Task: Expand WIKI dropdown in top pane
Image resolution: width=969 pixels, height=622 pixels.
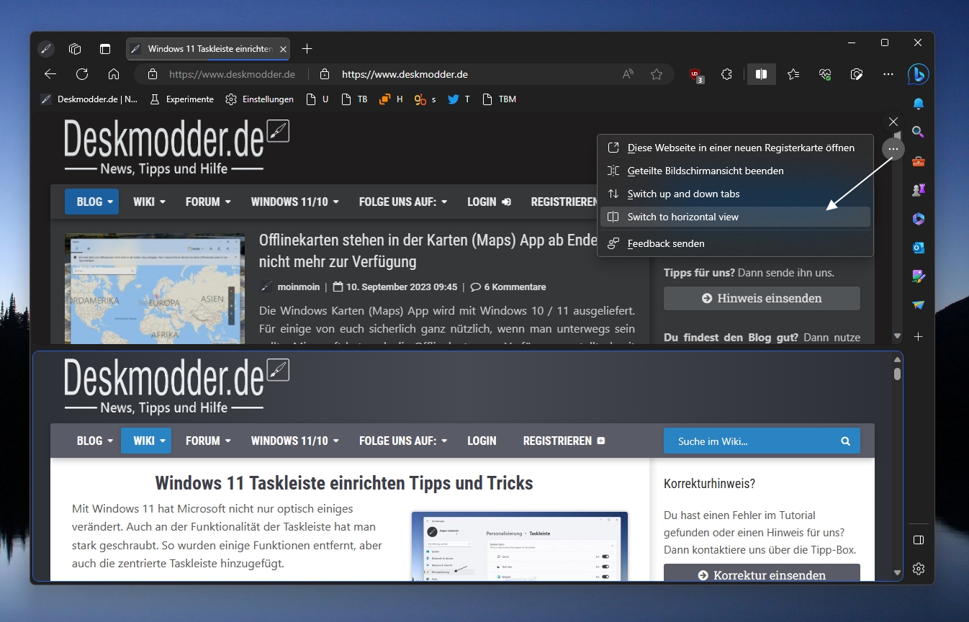Action: coord(149,202)
